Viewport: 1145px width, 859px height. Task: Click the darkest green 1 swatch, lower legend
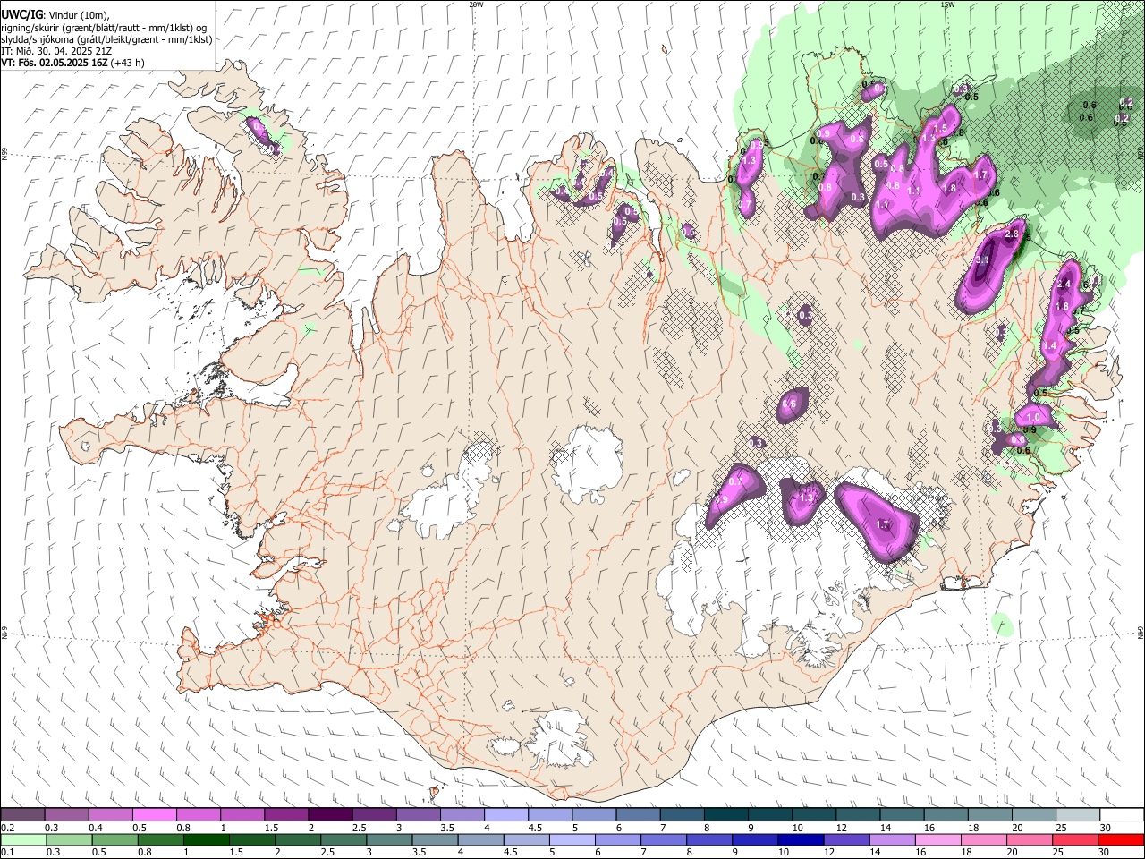click(x=206, y=839)
